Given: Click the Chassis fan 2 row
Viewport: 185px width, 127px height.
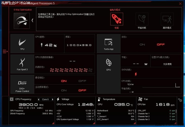Looking at the screenshot, I should [x=156, y=116].
